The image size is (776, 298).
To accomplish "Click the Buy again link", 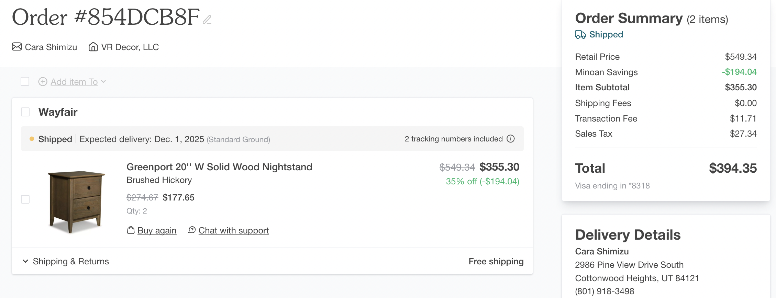I will (157, 230).
